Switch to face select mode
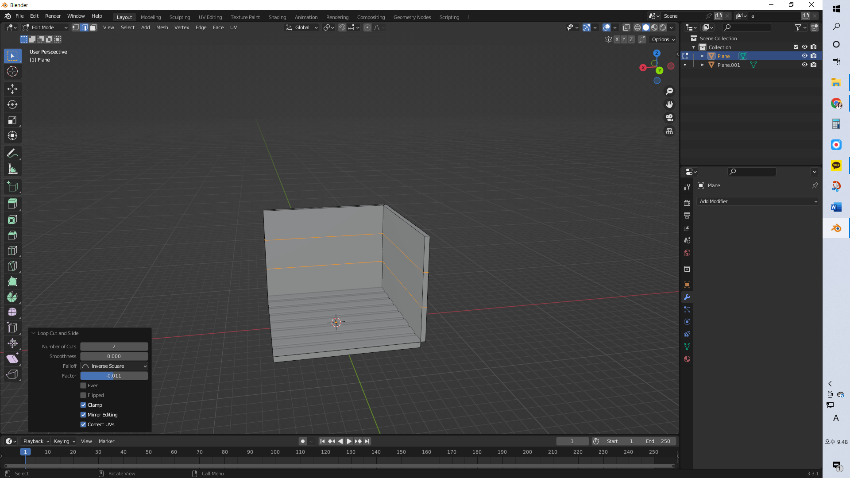The image size is (850, 478). pyautogui.click(x=93, y=27)
